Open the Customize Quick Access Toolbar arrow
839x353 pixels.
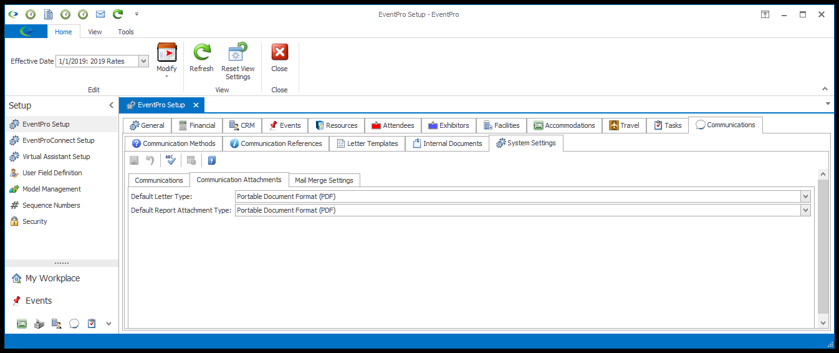click(x=137, y=14)
